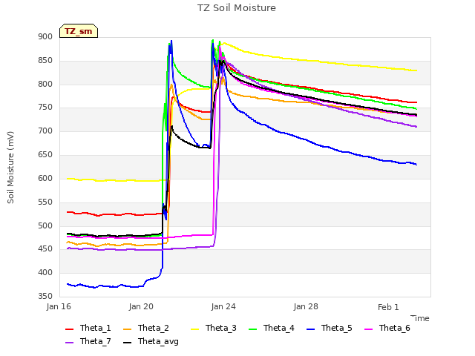The width and height of the screenshot is (475, 356).
Task: Click the Jan 28 x-axis tick label
Action: (306, 306)
